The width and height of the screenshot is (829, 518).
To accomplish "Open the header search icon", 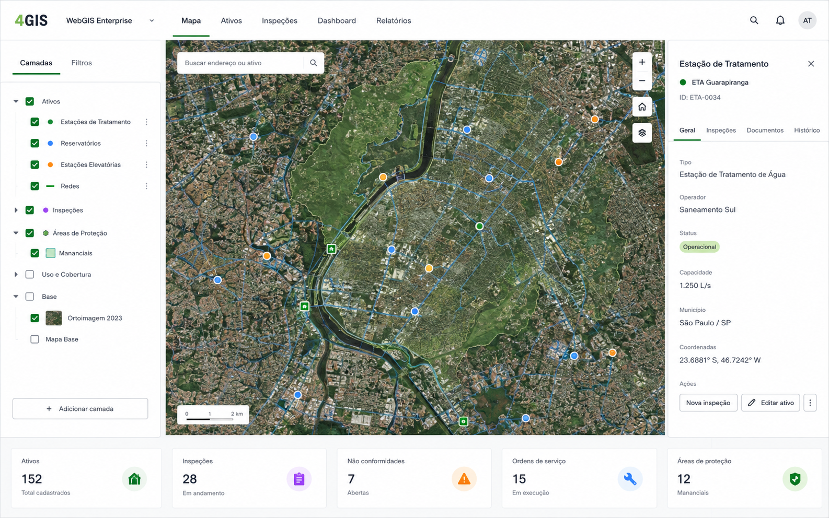I will point(754,20).
